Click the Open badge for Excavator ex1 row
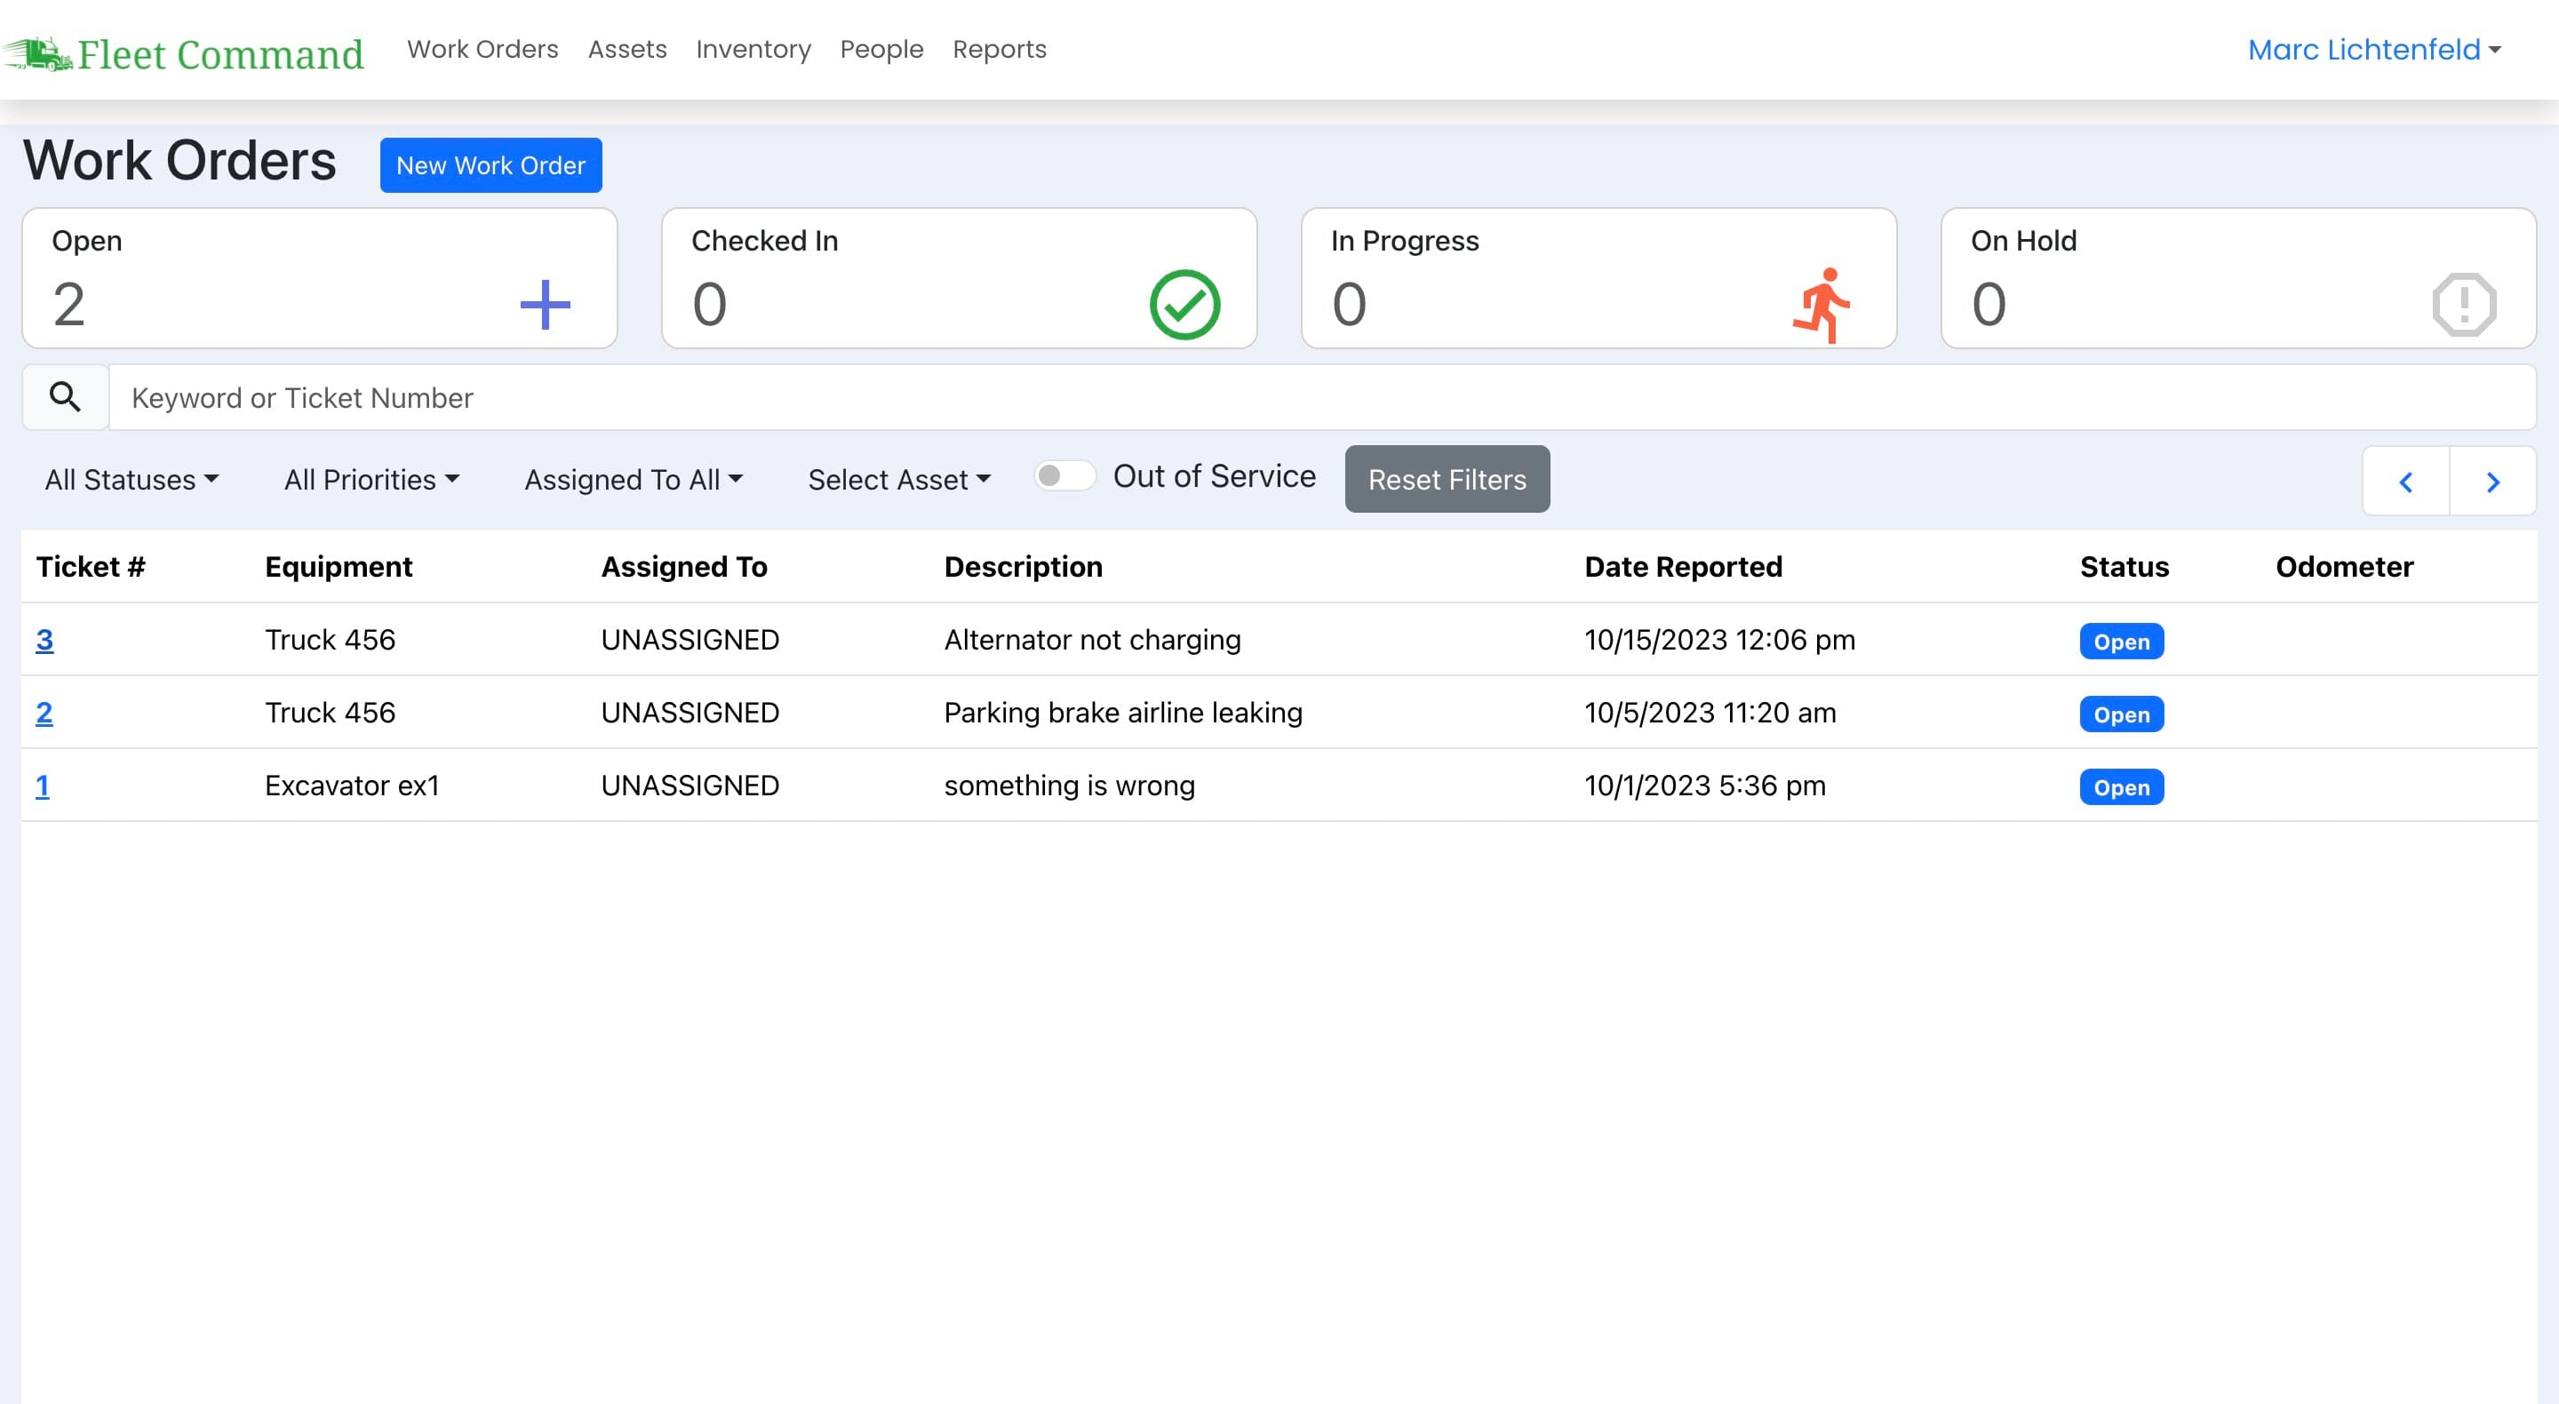 click(2121, 787)
